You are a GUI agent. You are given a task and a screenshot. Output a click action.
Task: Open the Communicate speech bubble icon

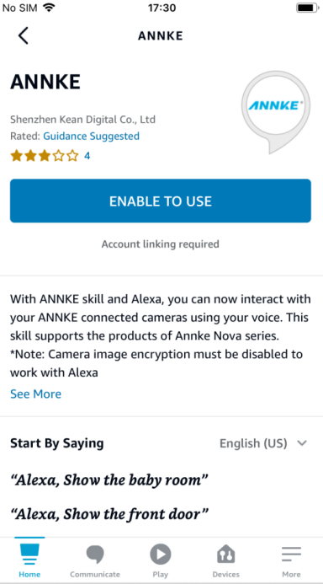coord(95,555)
